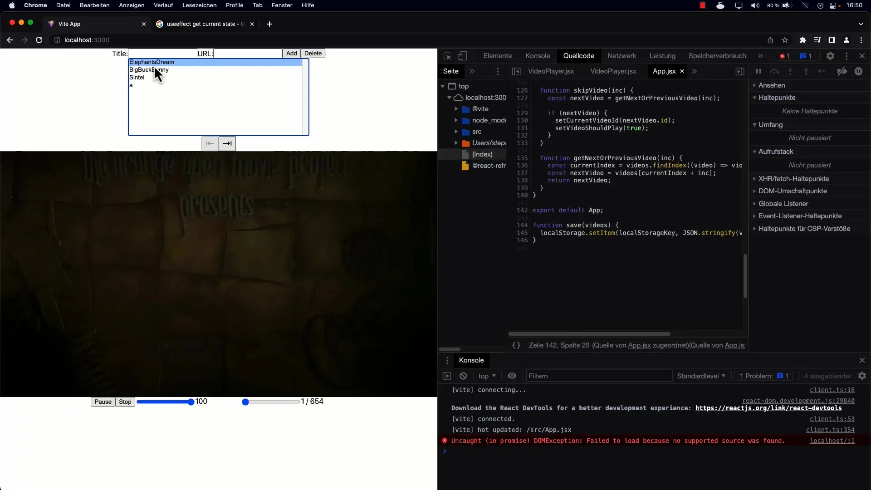Image resolution: width=871 pixels, height=490 pixels.
Task: Click the video progress slider
Action: (271, 402)
